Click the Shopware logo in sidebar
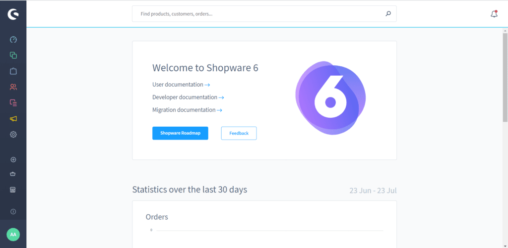 coord(13,14)
